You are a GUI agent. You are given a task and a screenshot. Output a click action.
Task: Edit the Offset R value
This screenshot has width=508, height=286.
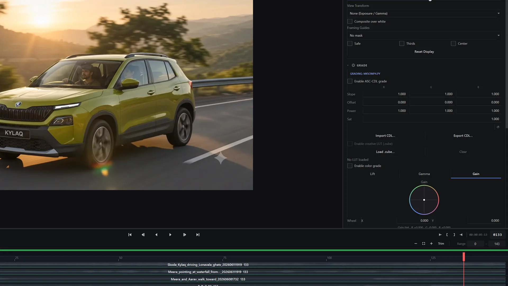[x=385, y=102]
